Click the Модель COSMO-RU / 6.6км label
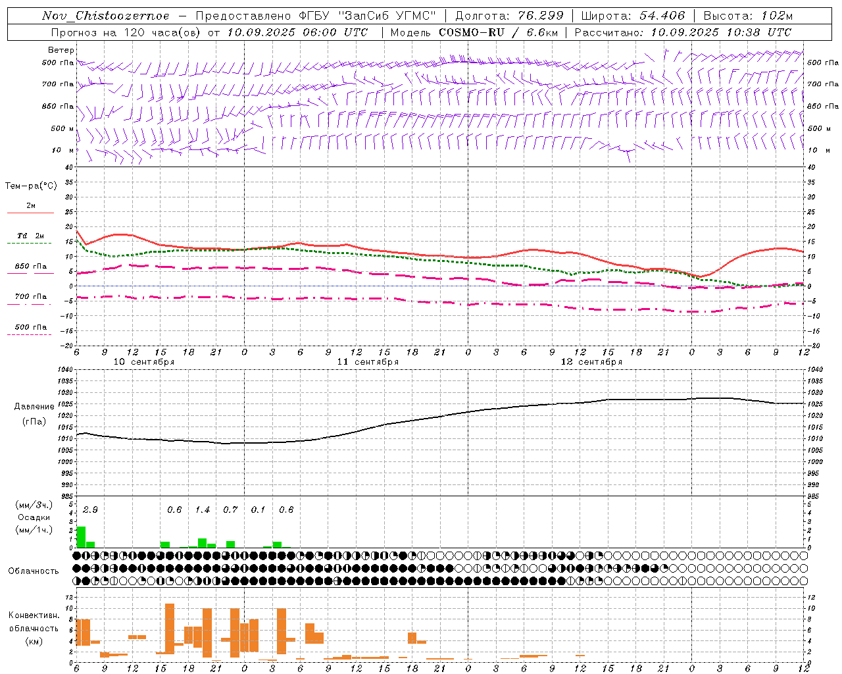This screenshot has height=674, width=842. pos(474,32)
